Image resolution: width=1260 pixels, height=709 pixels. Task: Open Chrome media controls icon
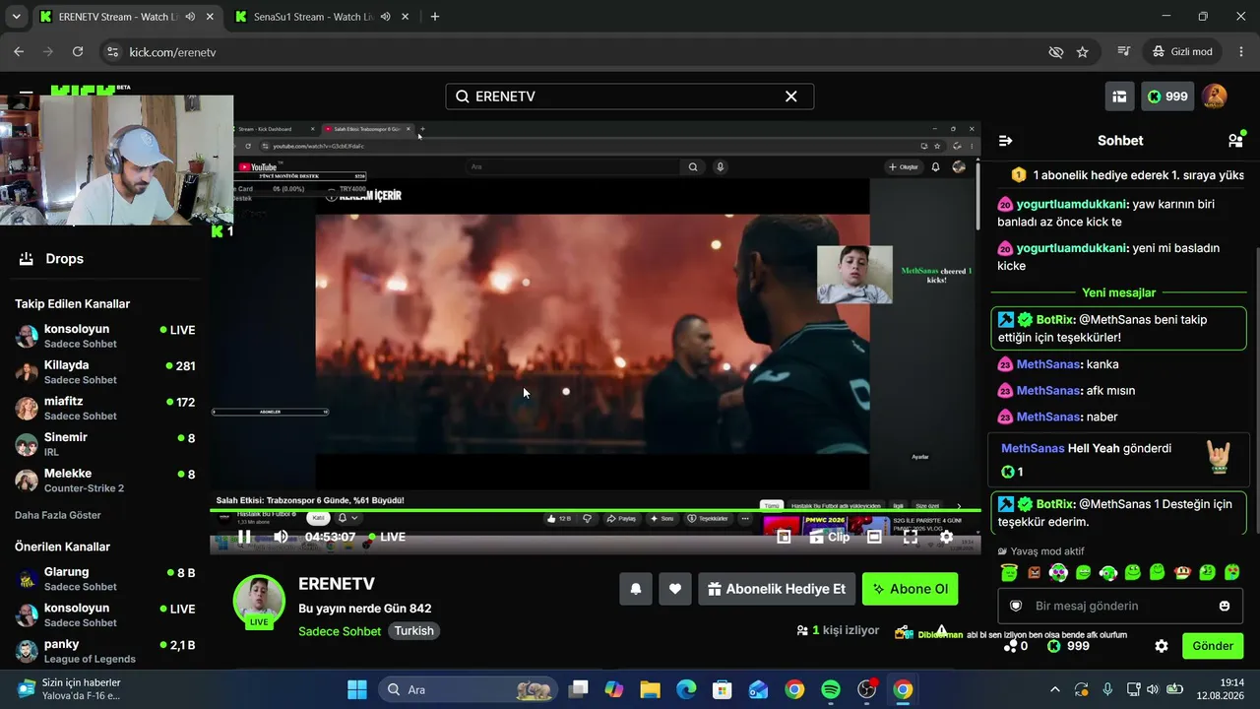(x=1124, y=52)
